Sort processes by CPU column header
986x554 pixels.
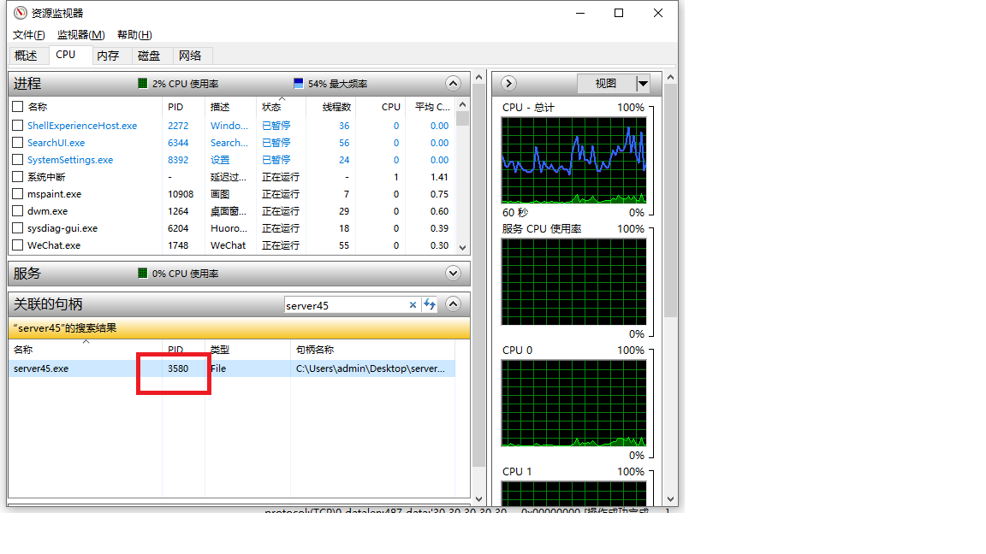(x=390, y=107)
